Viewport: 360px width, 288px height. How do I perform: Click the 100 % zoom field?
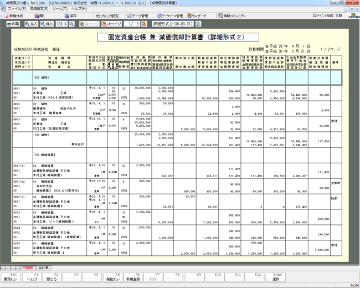coord(61,24)
